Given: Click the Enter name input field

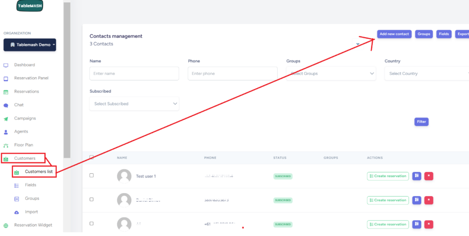Looking at the screenshot, I should pos(134,74).
